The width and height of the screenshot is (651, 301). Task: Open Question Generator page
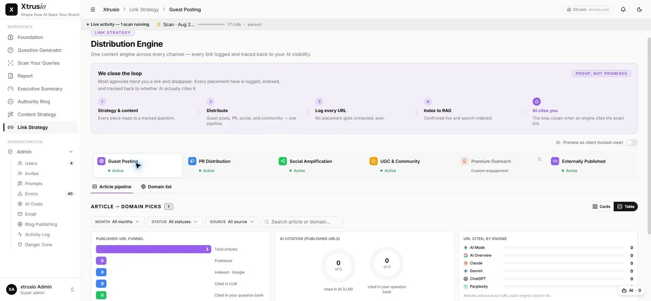40,50
